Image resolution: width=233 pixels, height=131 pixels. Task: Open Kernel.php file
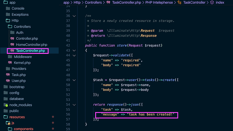point(22,63)
